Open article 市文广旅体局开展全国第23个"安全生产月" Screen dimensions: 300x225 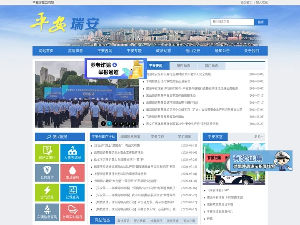(182, 124)
